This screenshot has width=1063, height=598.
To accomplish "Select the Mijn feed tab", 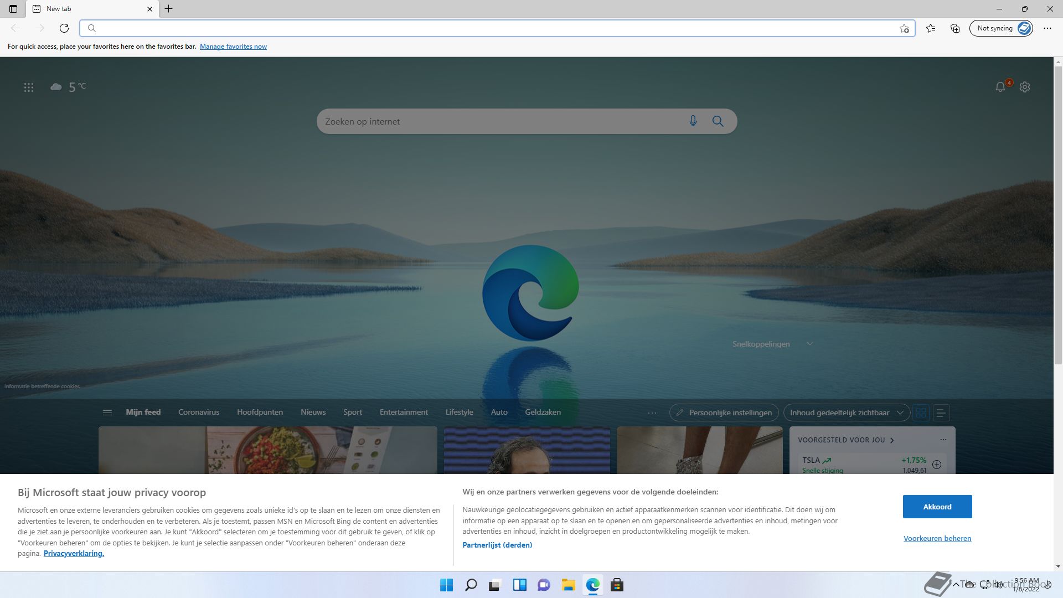I will pyautogui.click(x=143, y=412).
